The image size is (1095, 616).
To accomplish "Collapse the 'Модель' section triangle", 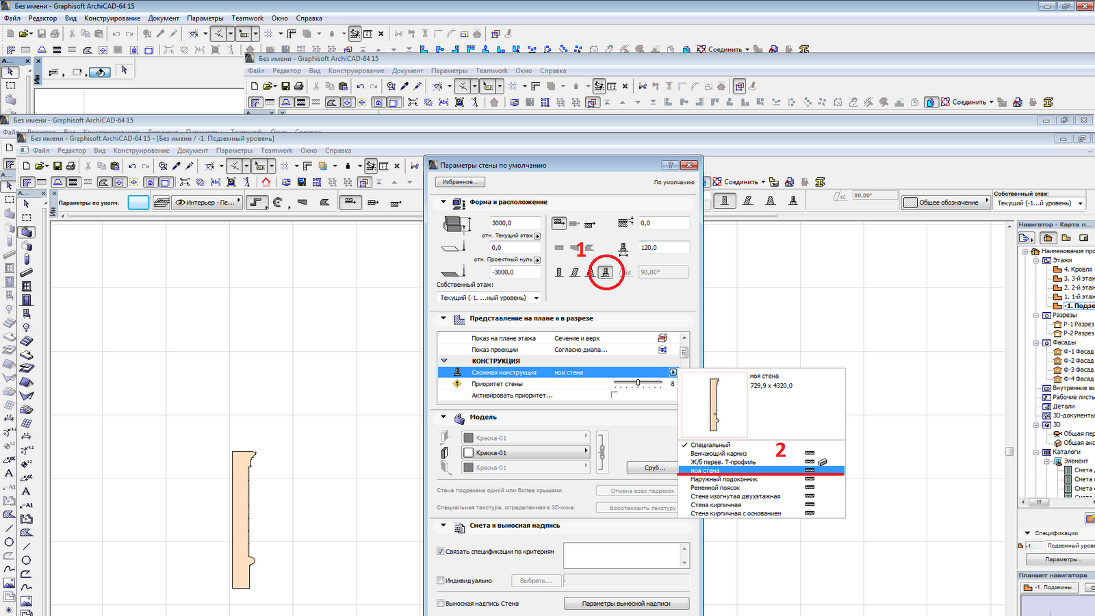I will tap(443, 417).
